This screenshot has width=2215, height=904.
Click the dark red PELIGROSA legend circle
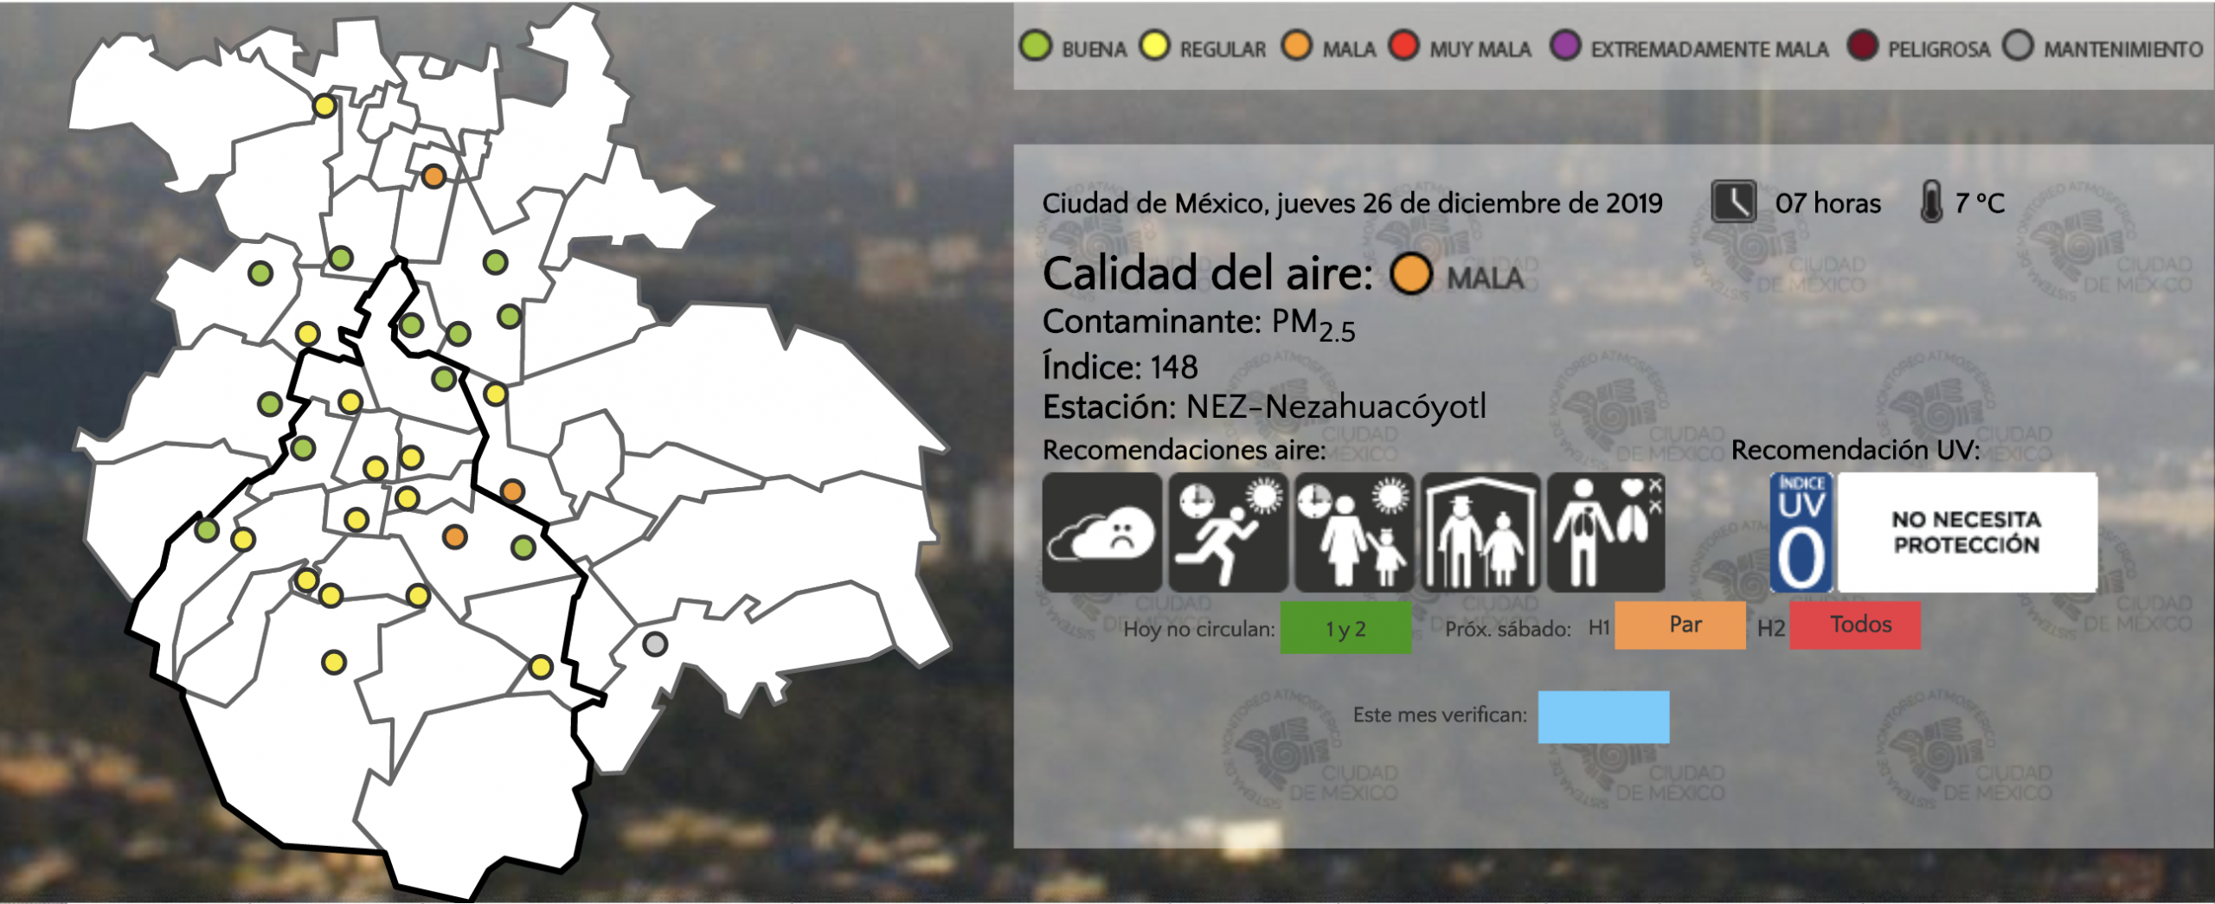(x=1862, y=46)
